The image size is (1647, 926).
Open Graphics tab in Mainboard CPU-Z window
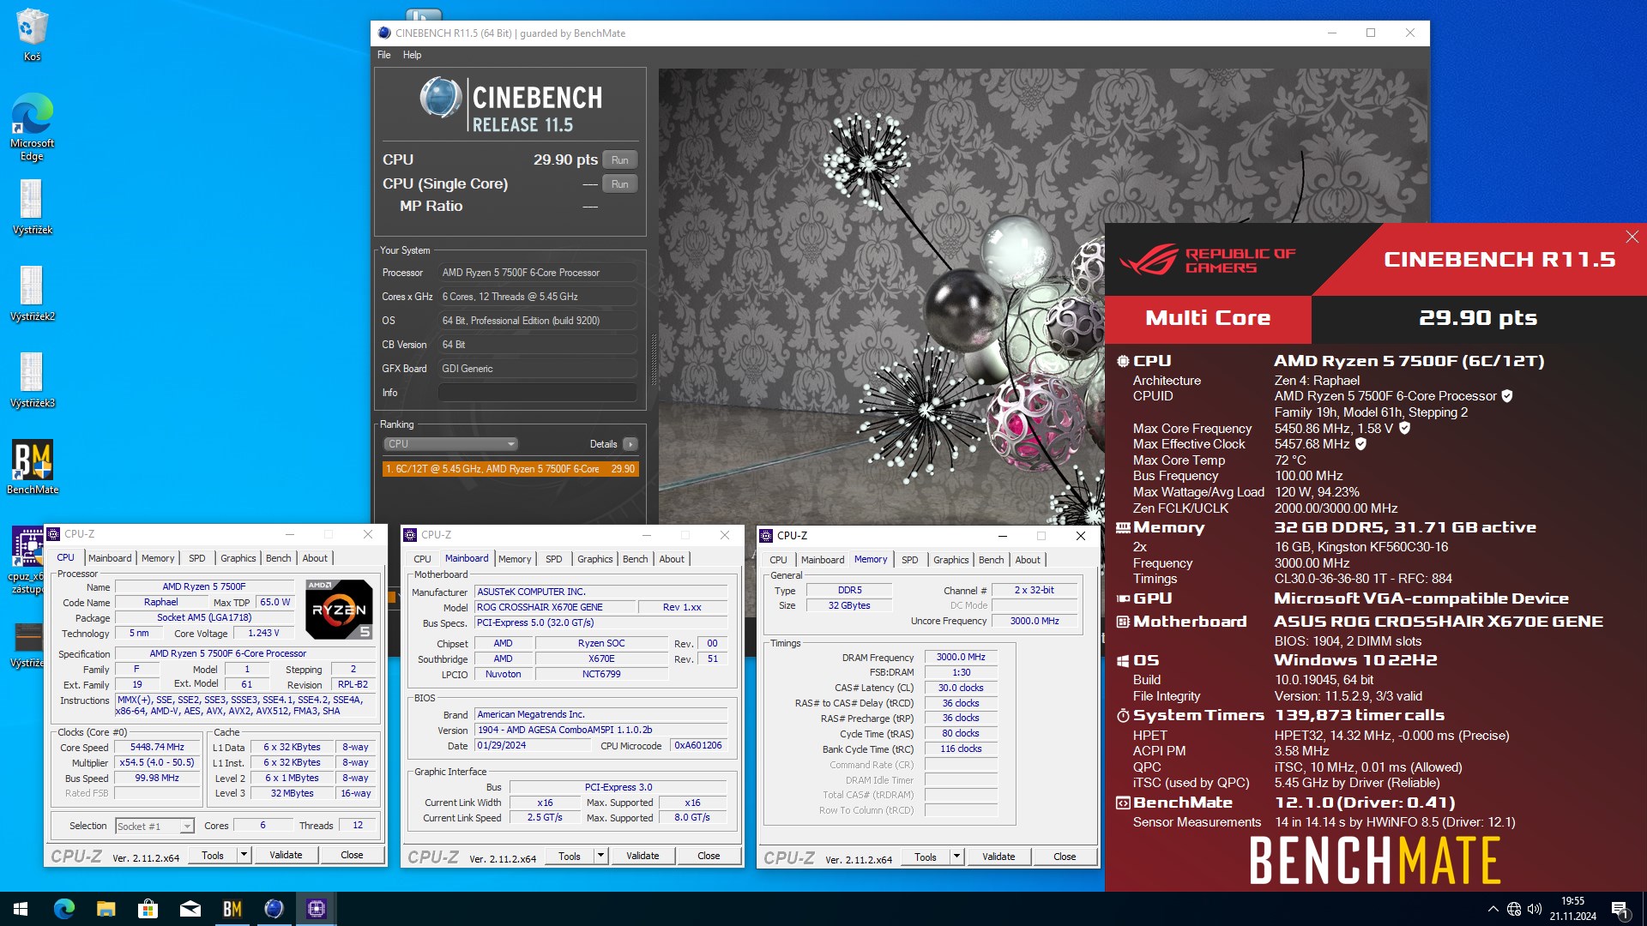click(x=594, y=559)
